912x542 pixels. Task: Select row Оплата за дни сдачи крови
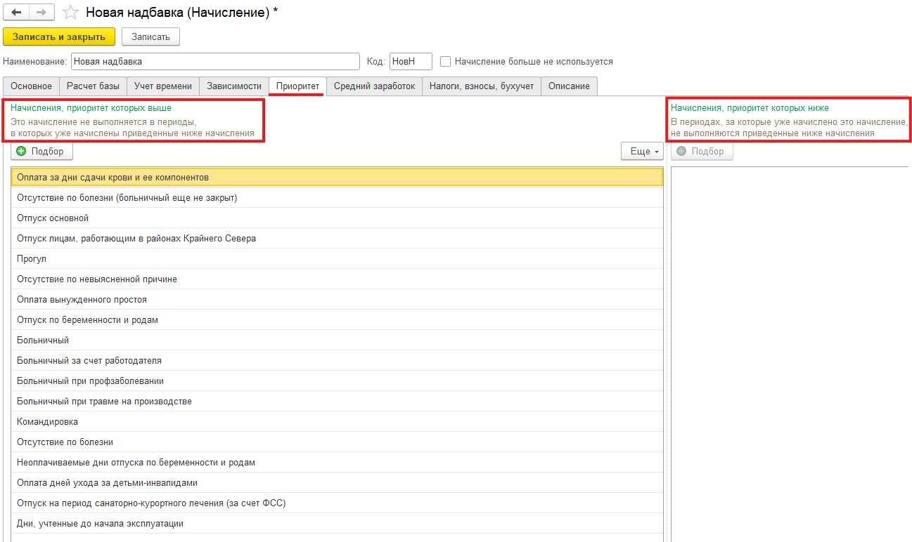pyautogui.click(x=337, y=177)
